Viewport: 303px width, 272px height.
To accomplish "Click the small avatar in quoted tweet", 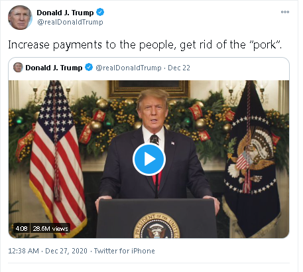I will 18,67.
